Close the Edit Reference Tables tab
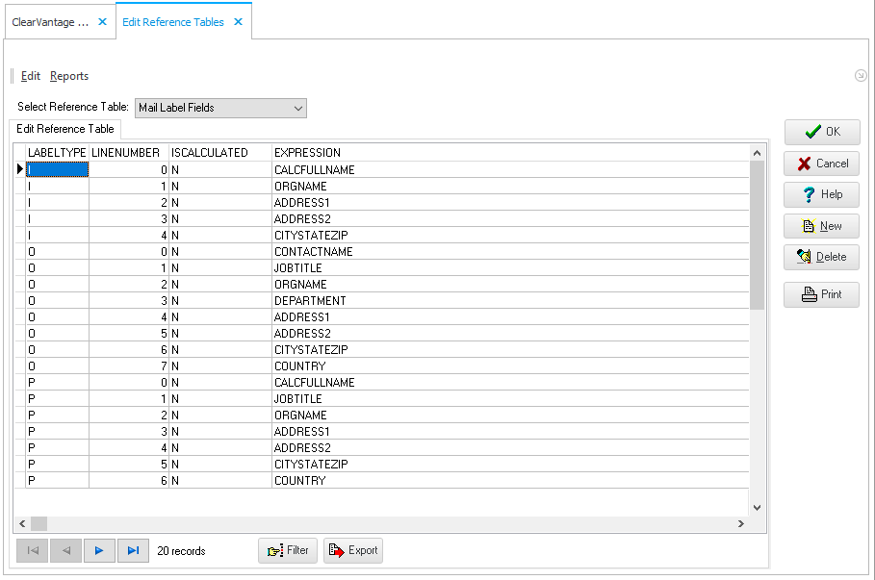875x580 pixels. tap(239, 22)
